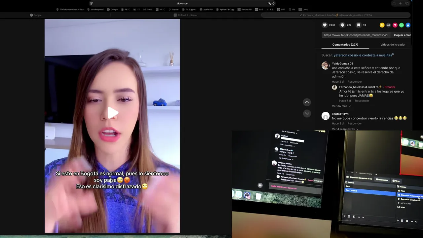423x238 pixels.
Task: Open Safari share button in toolbar
Action: 394,3
